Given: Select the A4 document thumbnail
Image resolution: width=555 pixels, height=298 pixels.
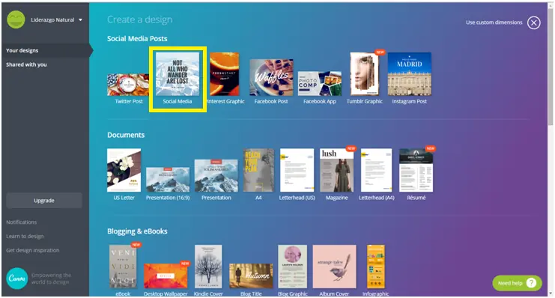Looking at the screenshot, I should (258, 170).
